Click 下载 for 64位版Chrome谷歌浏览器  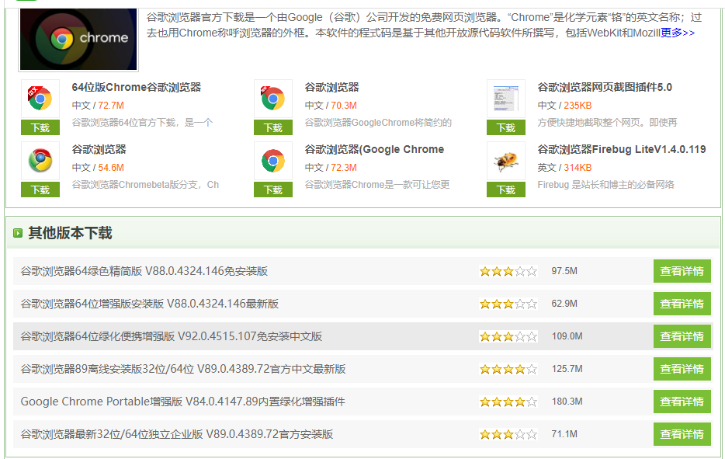click(x=40, y=127)
